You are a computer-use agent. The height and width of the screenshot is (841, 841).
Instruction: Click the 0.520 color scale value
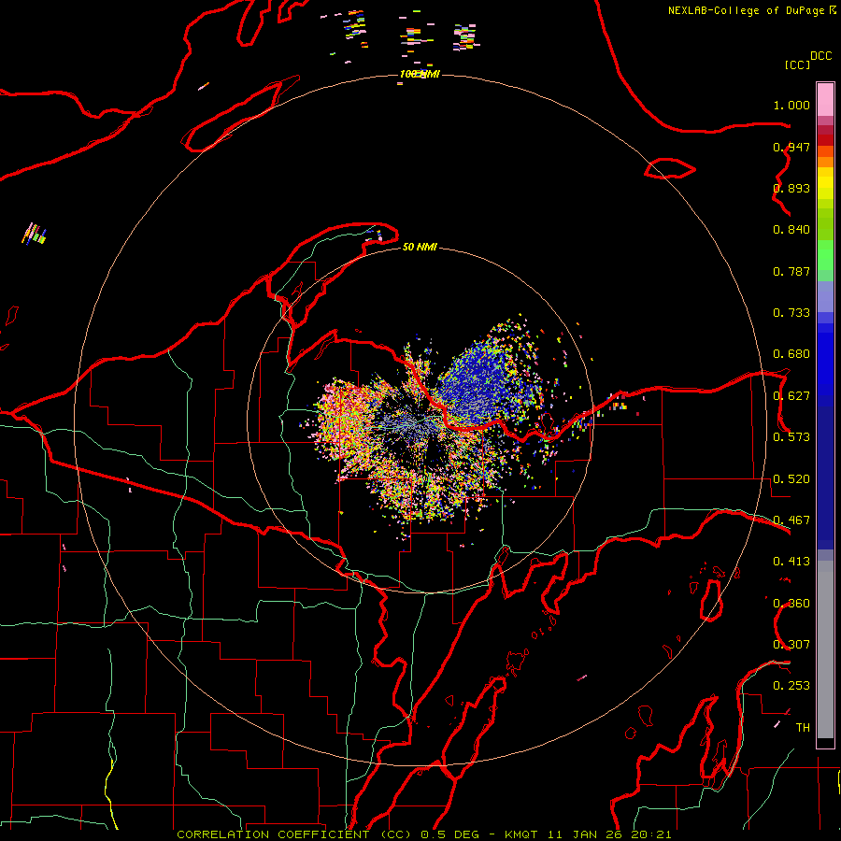(791, 479)
